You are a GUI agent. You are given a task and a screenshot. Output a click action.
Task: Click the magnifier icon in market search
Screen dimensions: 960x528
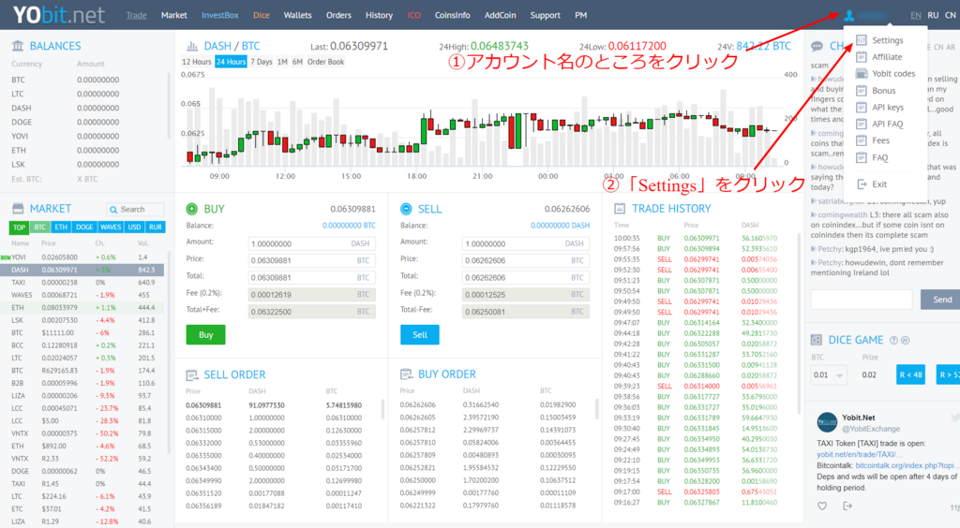[x=113, y=210]
